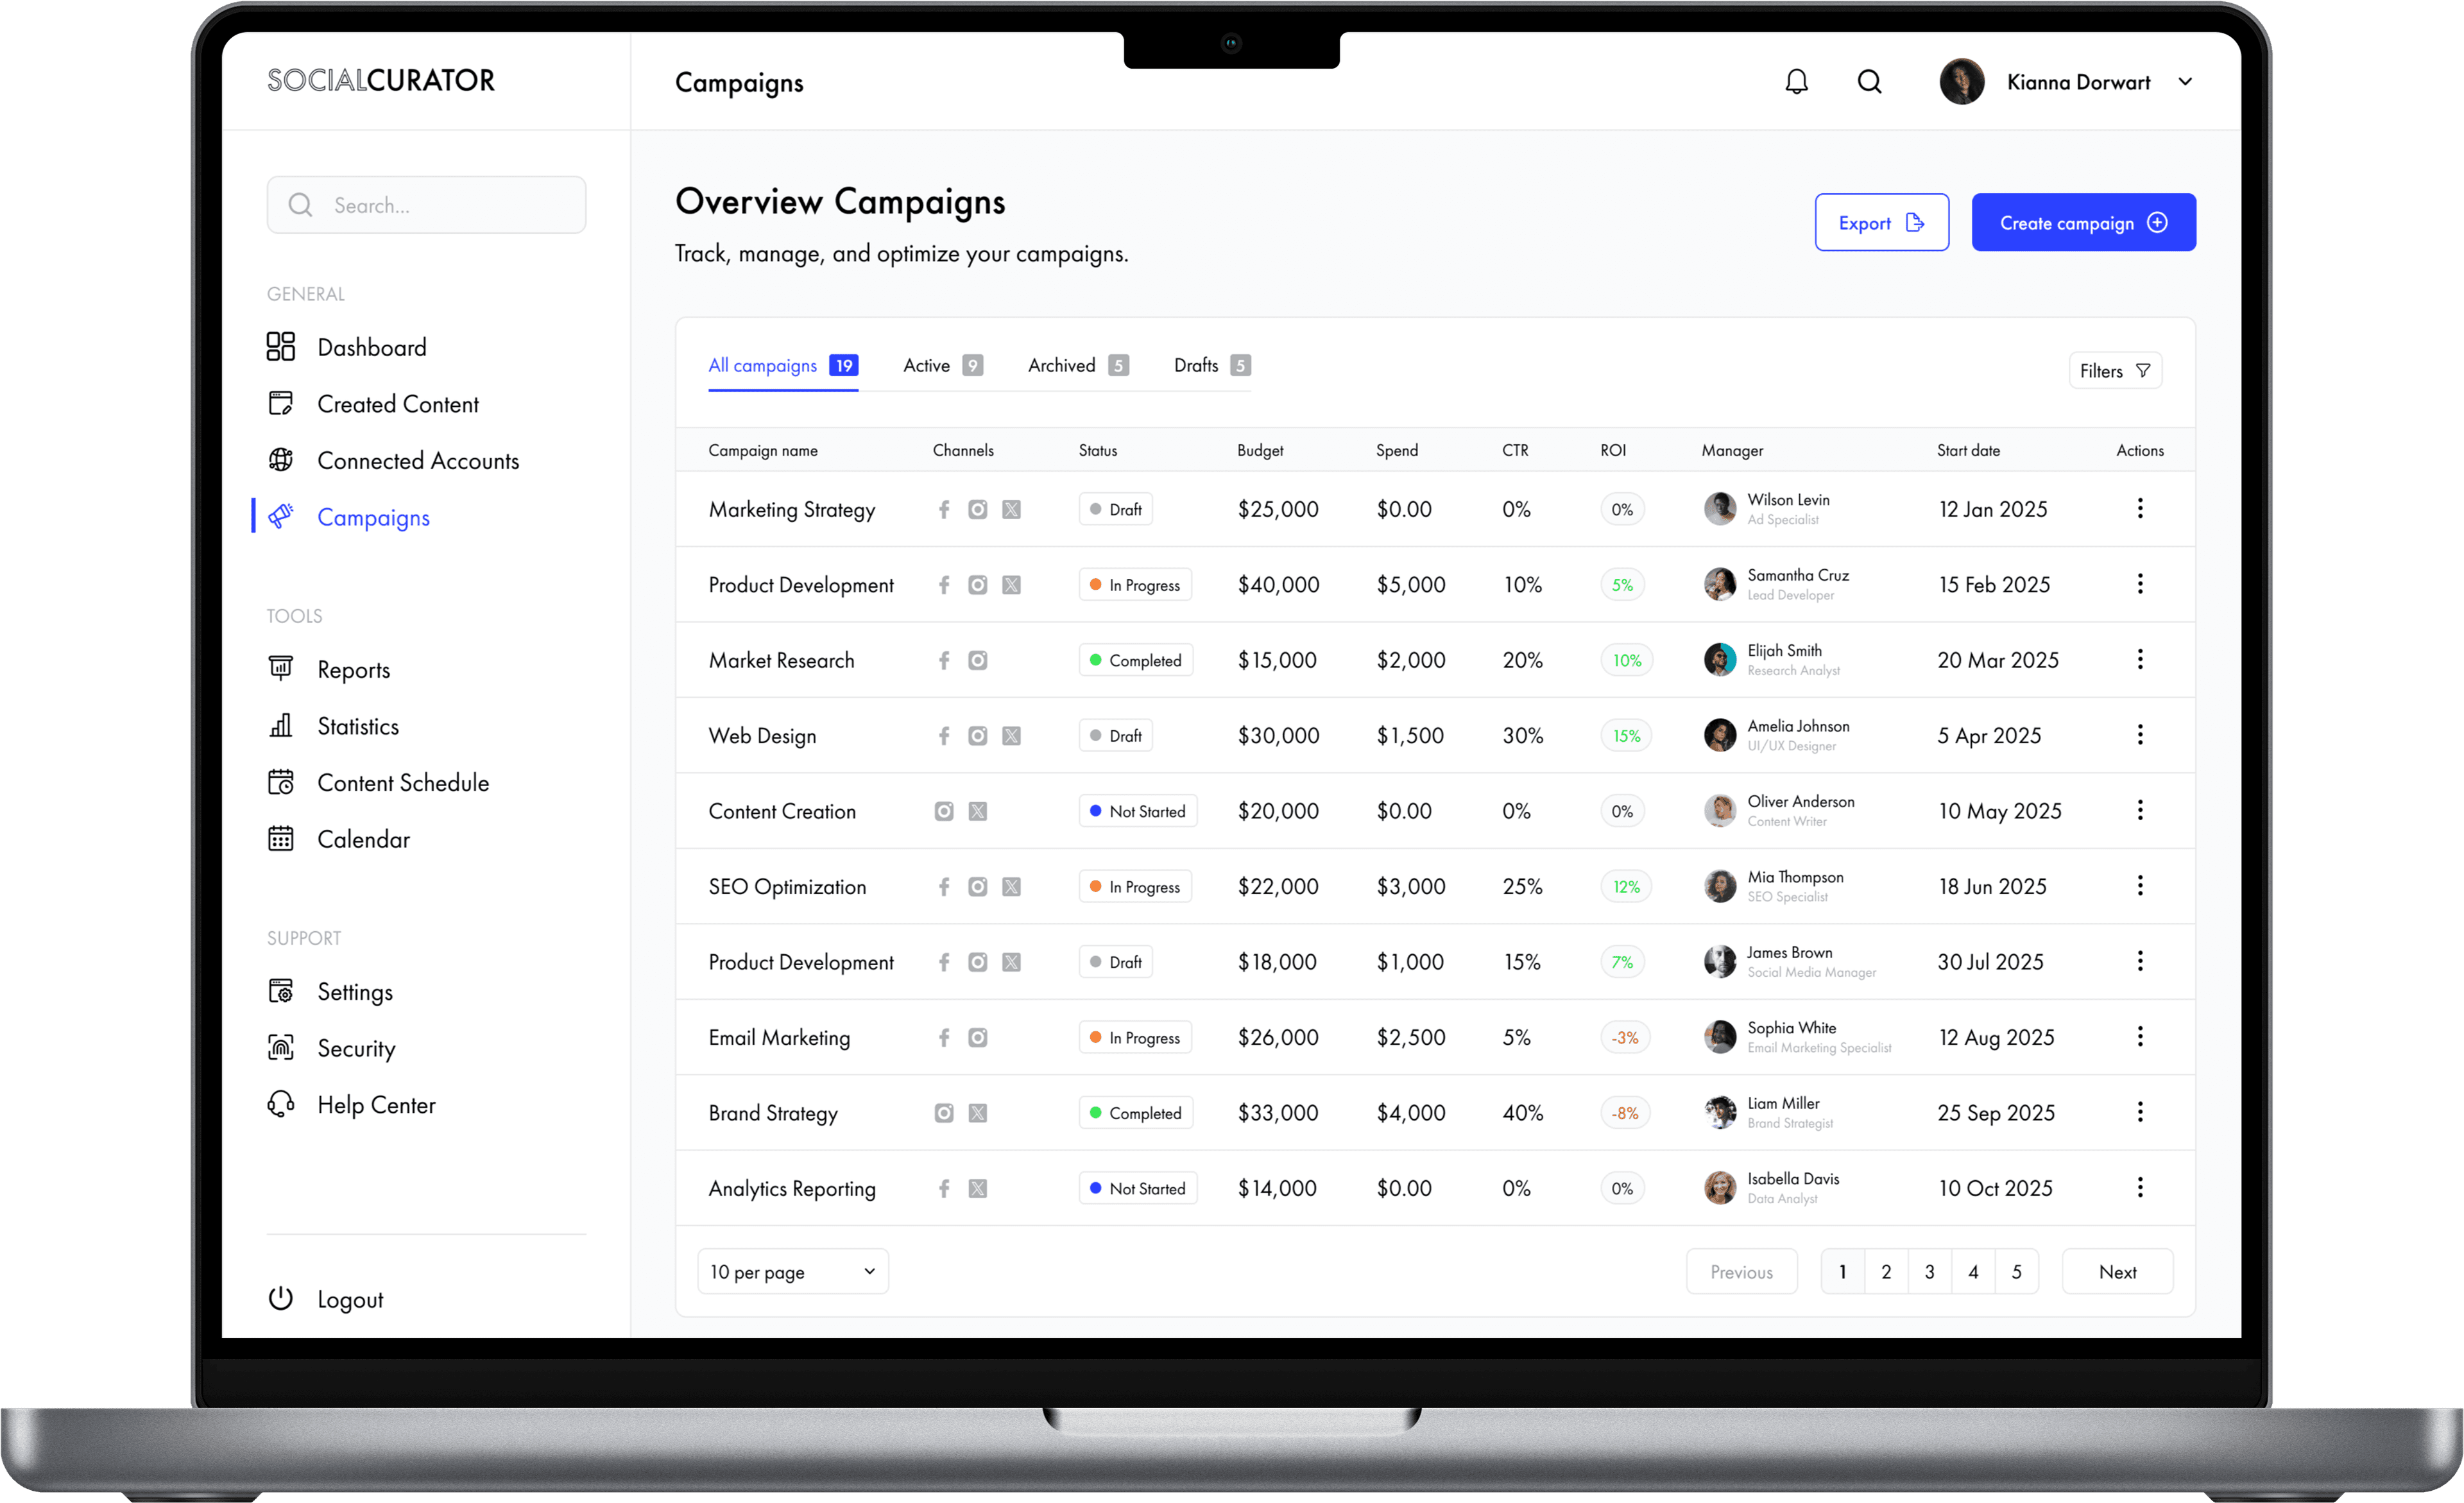The image size is (2464, 1503).
Task: Click the -8% ROI badge
Action: 1624,1113
